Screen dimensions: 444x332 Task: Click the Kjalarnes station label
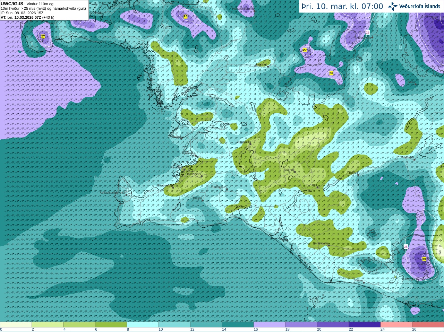(x=189, y=153)
